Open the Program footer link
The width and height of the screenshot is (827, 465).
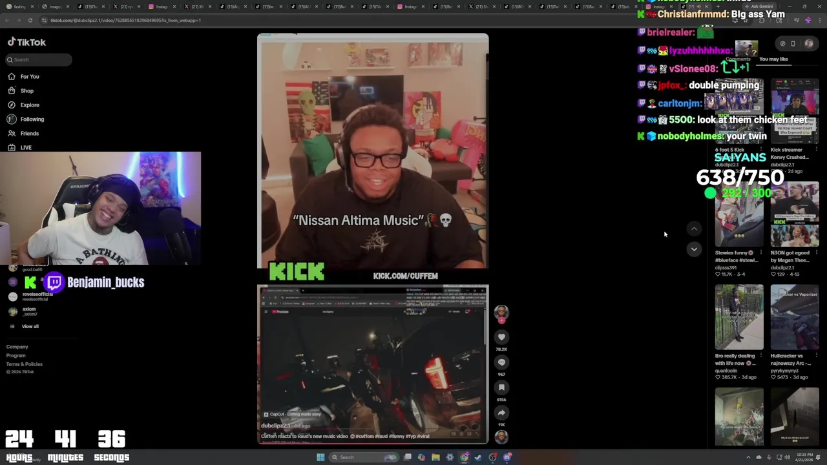16,355
